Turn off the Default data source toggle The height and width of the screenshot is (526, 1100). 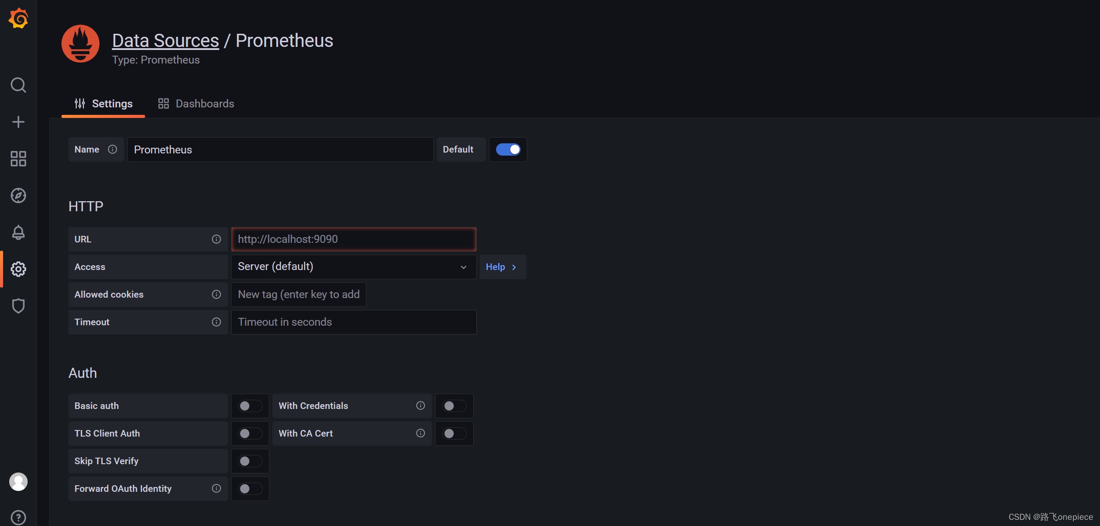(508, 149)
